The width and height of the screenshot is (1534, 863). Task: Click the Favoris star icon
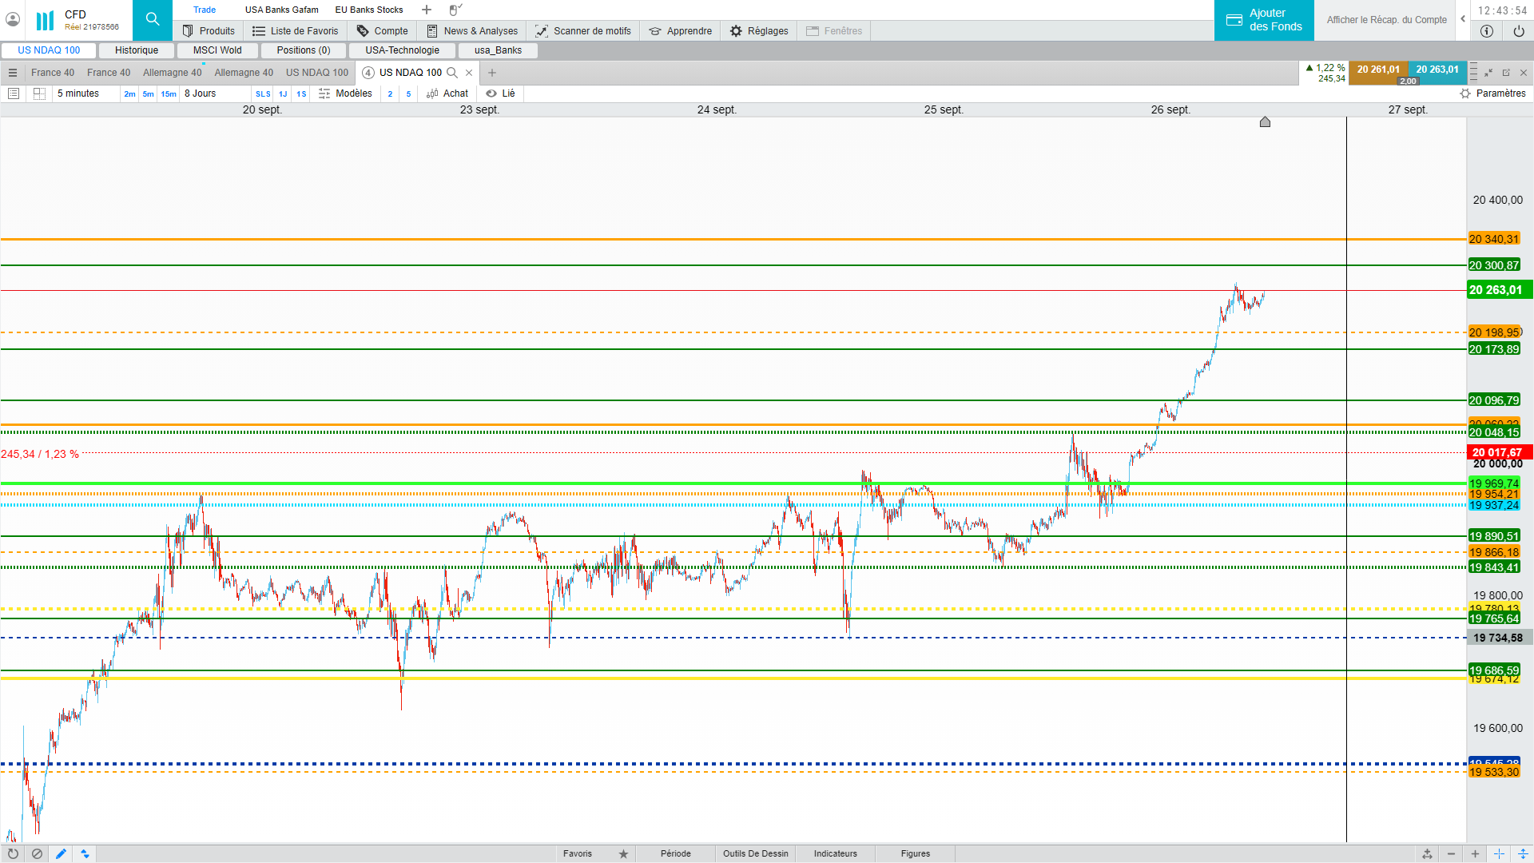tap(623, 853)
